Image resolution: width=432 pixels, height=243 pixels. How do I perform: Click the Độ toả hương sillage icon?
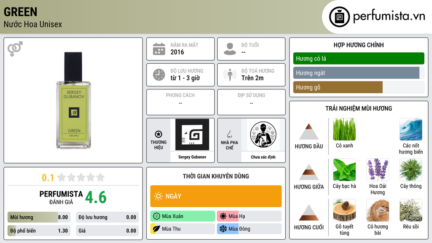pos(230,75)
